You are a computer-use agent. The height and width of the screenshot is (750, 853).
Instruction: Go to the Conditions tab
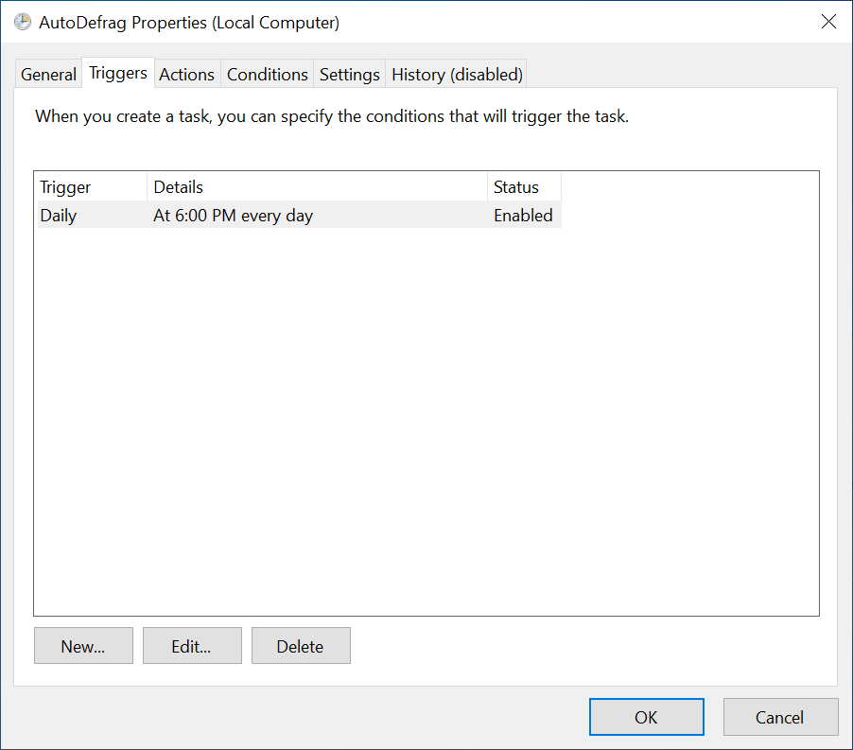click(x=268, y=75)
